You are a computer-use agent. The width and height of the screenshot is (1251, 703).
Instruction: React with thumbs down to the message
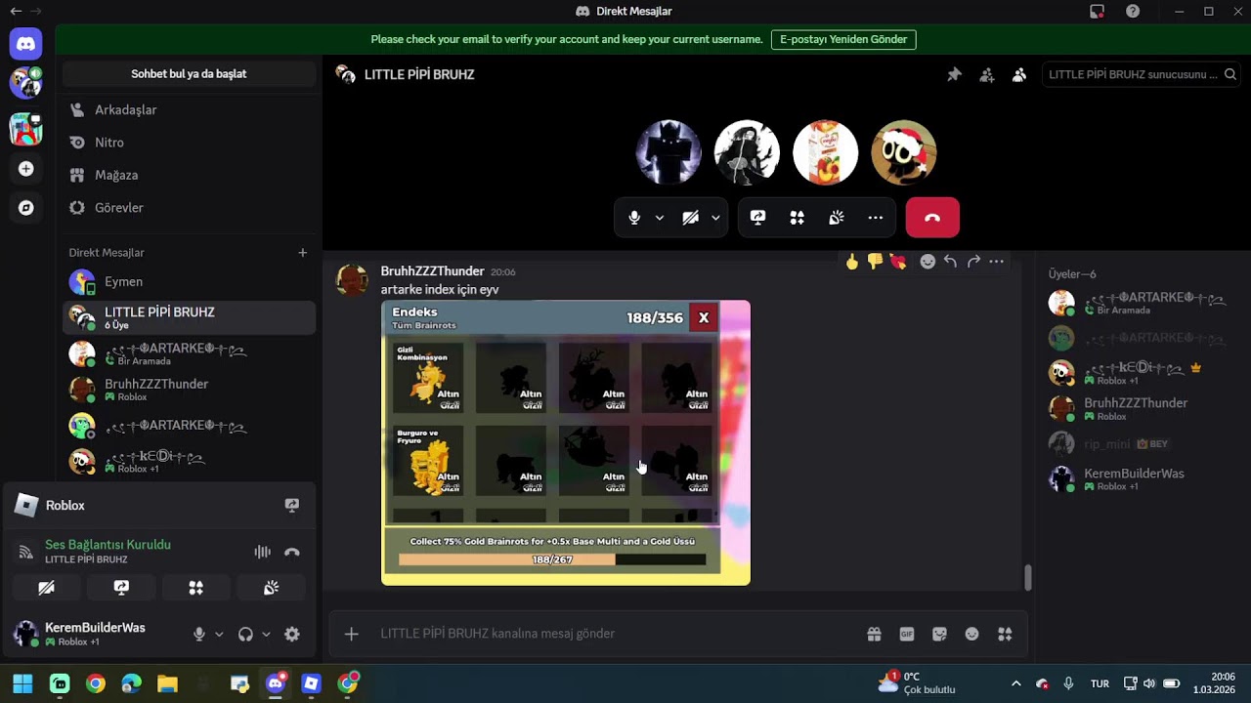coord(875,262)
